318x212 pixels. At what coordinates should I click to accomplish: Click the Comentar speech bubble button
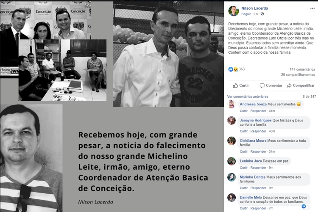coord(271,85)
